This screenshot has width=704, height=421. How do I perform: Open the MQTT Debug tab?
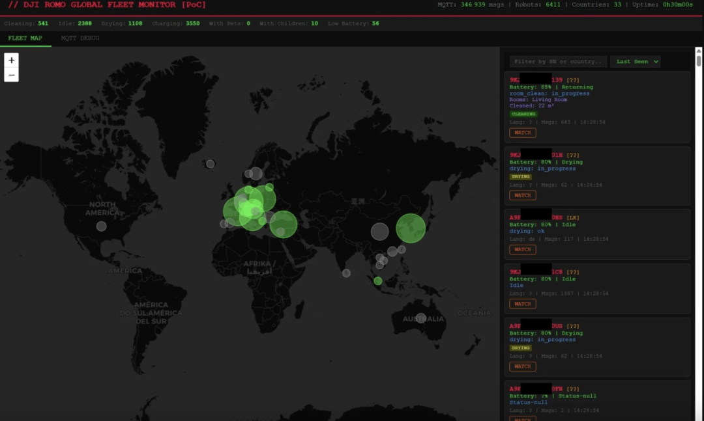click(x=80, y=38)
